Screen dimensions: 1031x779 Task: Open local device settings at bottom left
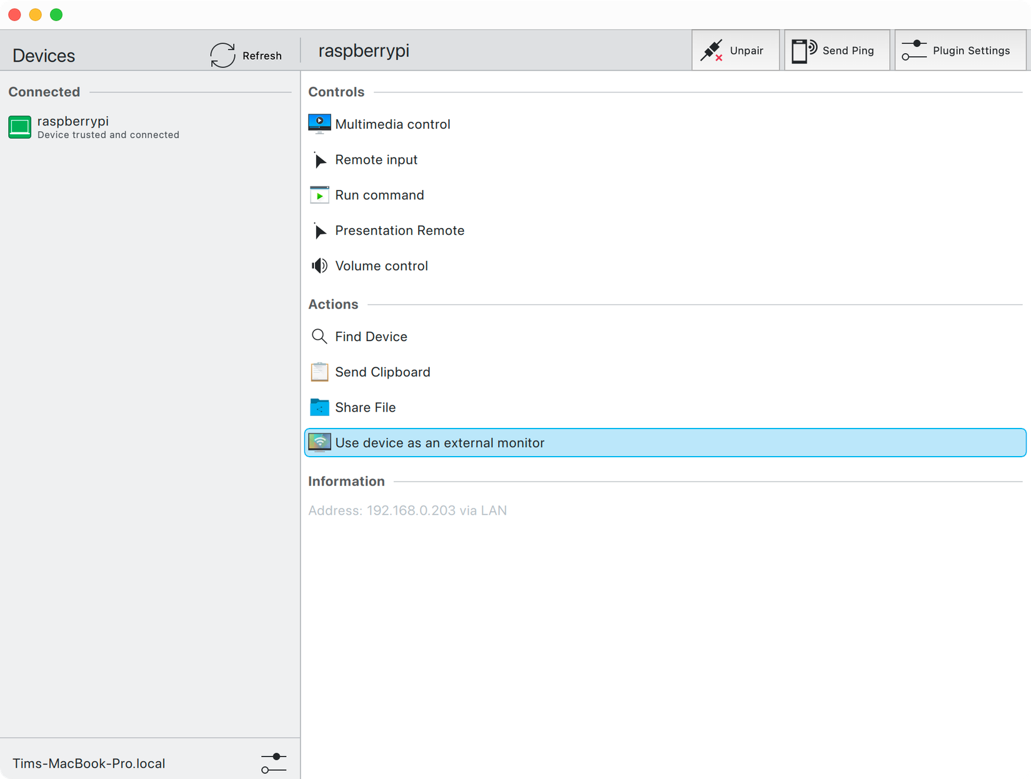click(x=273, y=762)
